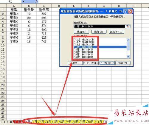The image size is (149, 125).
Task: Click the fx insert function icon
Action: point(36,1)
